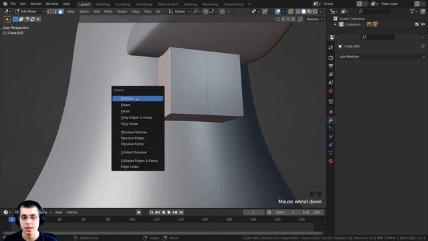The height and width of the screenshot is (241, 428).
Task: Jump to the timeline end frame
Action: coord(181,212)
